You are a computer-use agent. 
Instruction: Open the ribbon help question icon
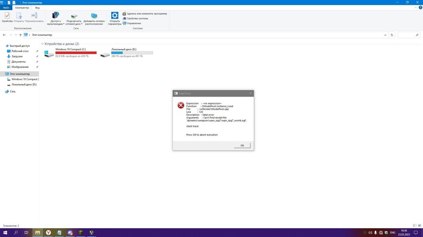pyautogui.click(x=420, y=8)
